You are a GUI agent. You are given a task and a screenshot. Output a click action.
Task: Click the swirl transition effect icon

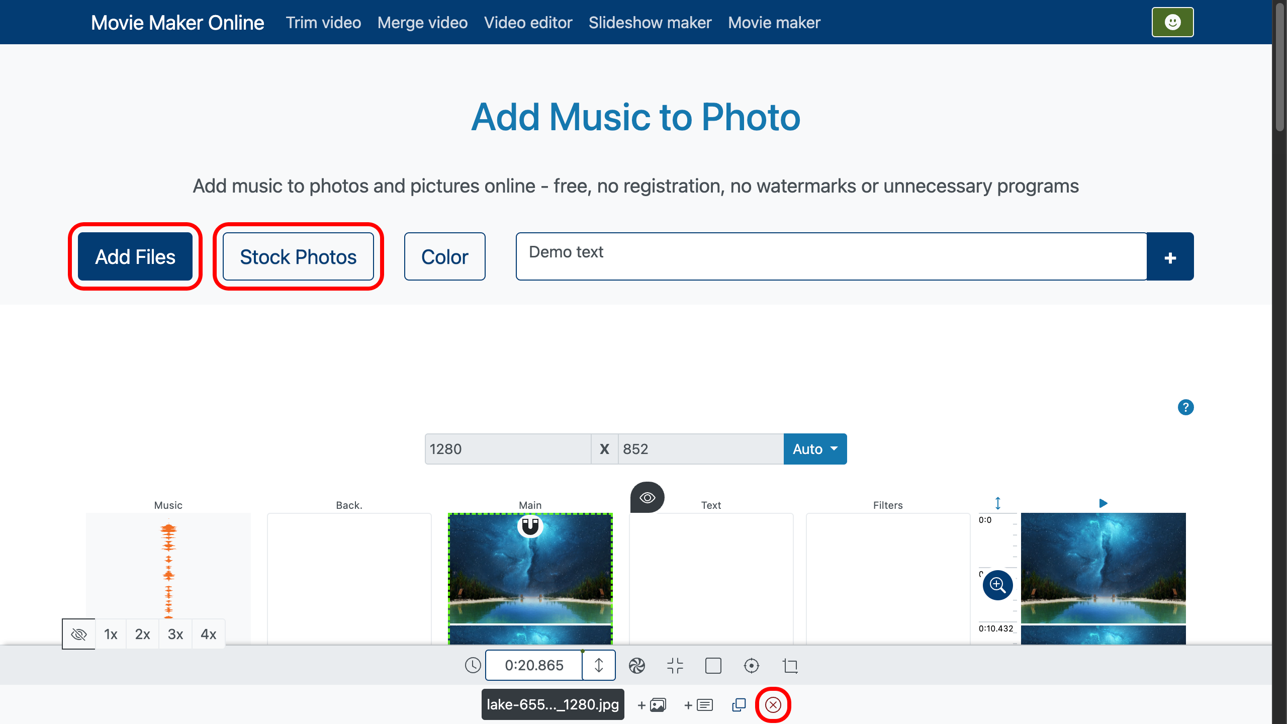(636, 666)
